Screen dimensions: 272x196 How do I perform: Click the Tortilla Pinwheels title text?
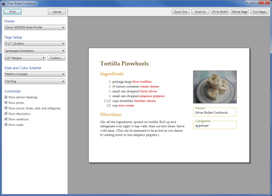(124, 63)
